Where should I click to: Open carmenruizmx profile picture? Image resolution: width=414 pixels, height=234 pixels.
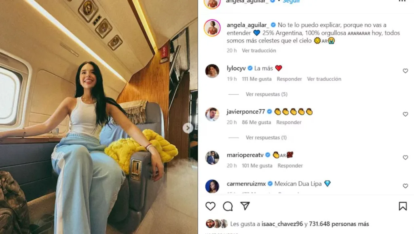pos(212,186)
